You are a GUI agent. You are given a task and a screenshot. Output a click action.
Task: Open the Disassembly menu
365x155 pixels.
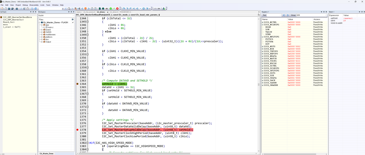click(x=34, y=5)
